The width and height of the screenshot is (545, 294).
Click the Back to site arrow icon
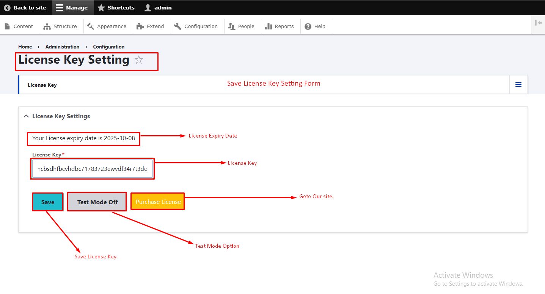(x=7, y=8)
